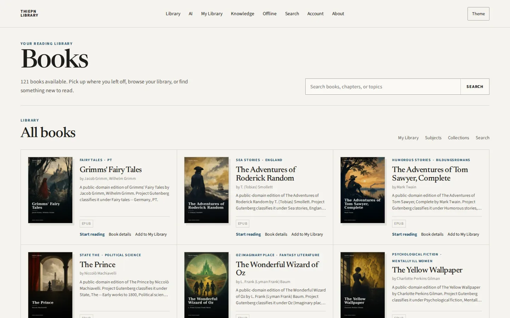The height and width of the screenshot is (318, 510).
Task: Click the Bildungsromans subject tag
Action: pos(453,160)
